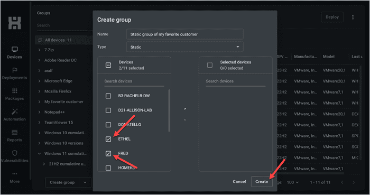370x195 pixels.
Task: Open the More ellipsis in sidebar
Action: pyautogui.click(x=14, y=174)
